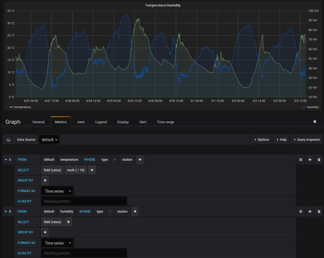The width and height of the screenshot is (324, 258).
Task: Click the database icon beside Data Source
Action: (8, 140)
